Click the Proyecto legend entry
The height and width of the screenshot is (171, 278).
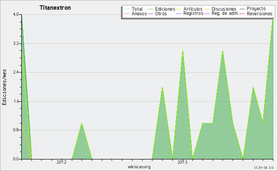click(253, 9)
